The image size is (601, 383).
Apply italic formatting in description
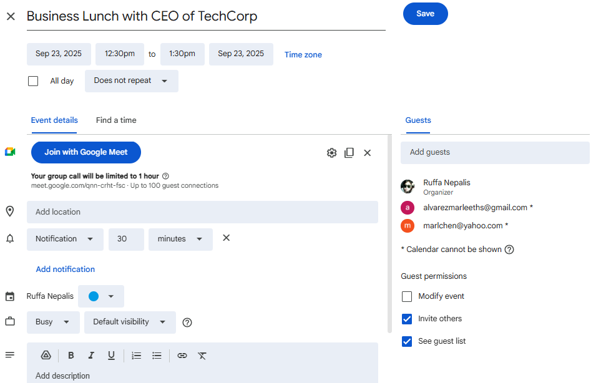91,356
